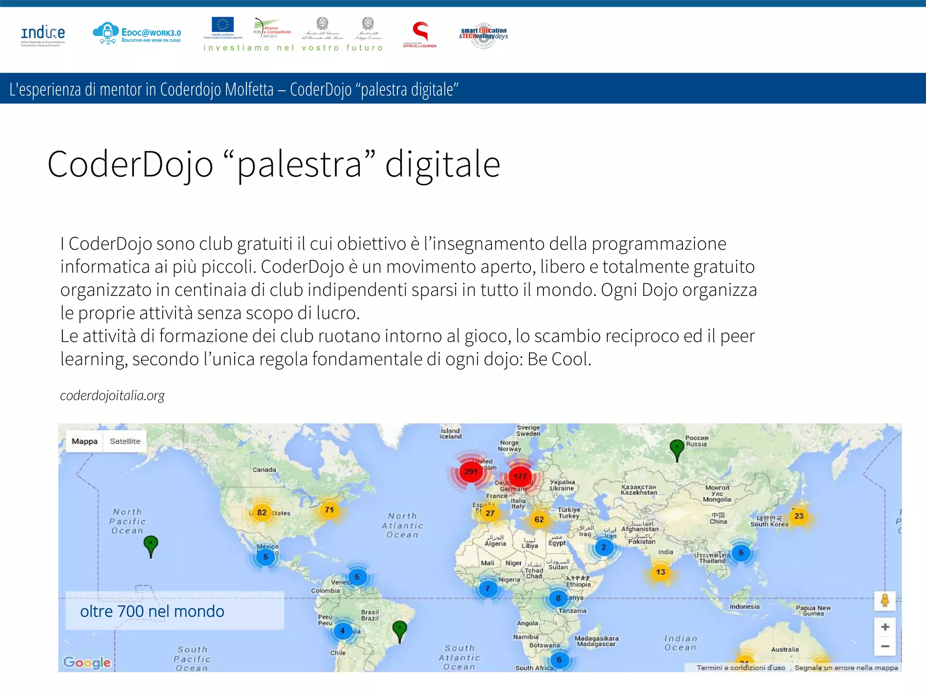The image size is (926, 694).
Task: Open coderdojoitalia.org link
Action: click(x=113, y=396)
